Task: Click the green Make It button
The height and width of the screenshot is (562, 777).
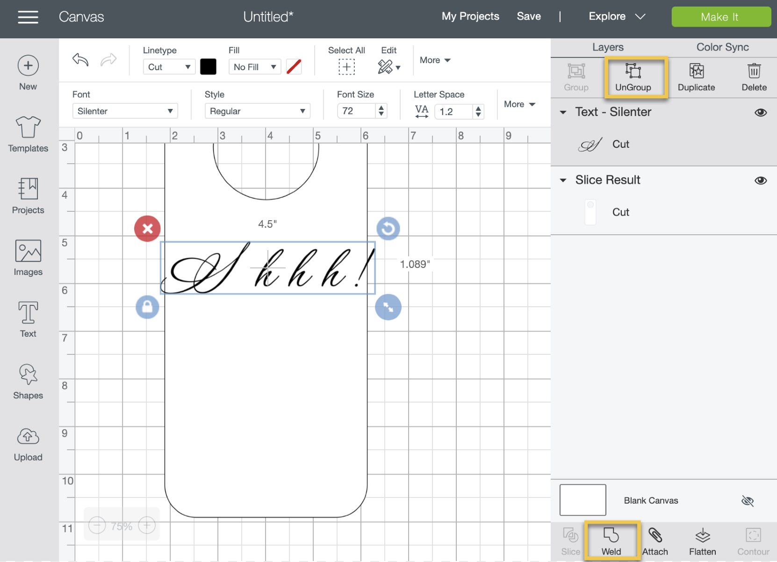Action: [721, 17]
